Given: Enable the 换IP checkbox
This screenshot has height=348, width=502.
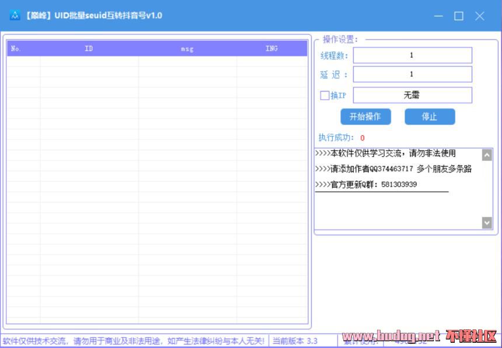Looking at the screenshot, I should click(x=325, y=96).
